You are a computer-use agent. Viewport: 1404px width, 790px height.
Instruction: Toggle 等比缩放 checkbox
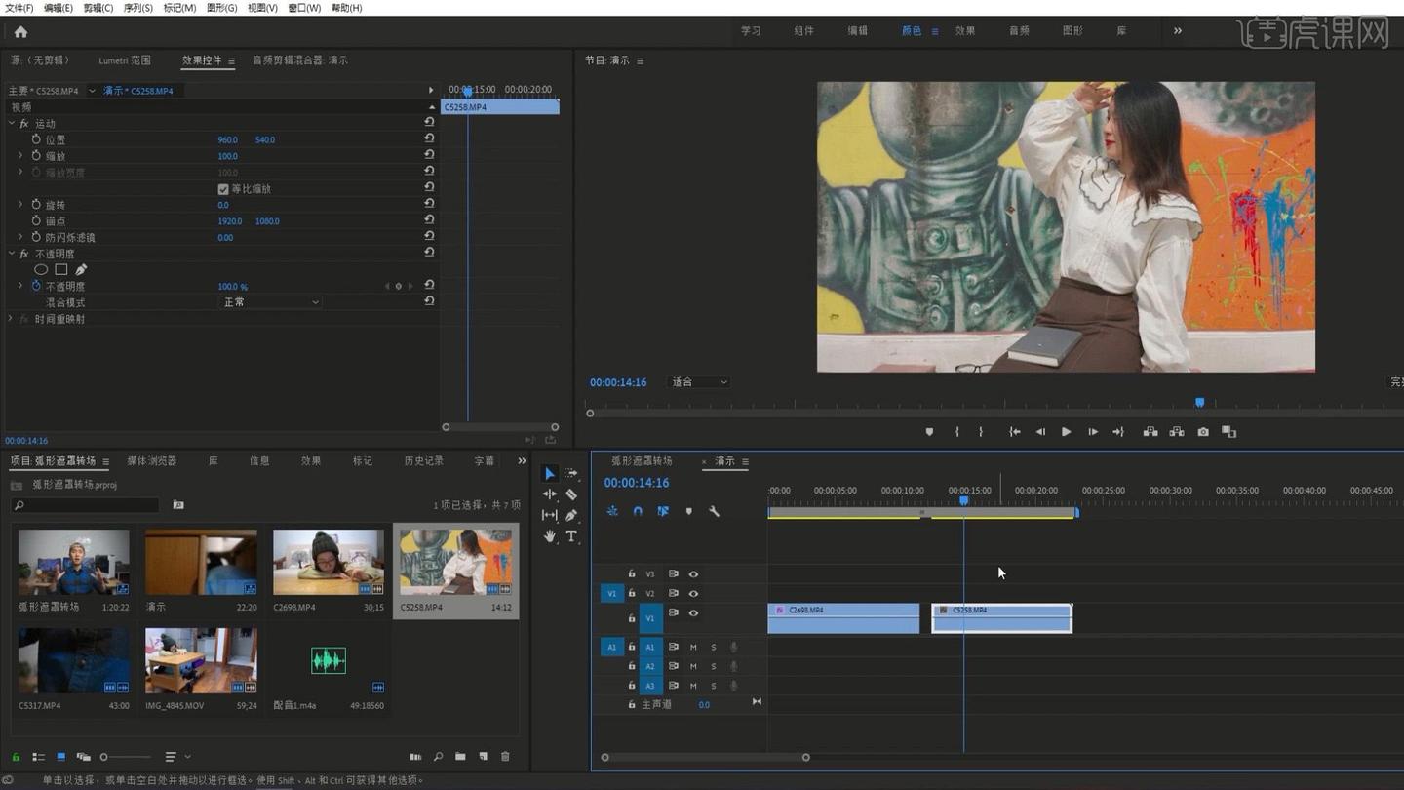click(223, 189)
